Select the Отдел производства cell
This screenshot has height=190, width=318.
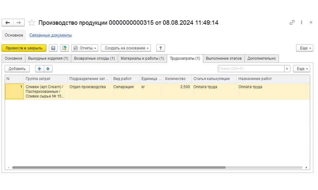click(90, 91)
